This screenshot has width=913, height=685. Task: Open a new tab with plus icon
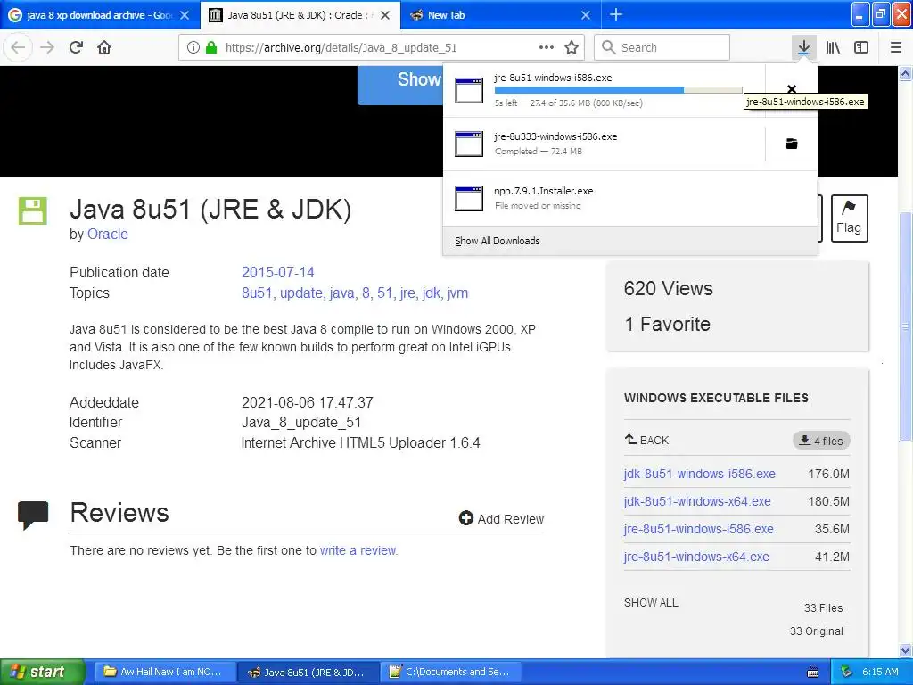coord(616,15)
